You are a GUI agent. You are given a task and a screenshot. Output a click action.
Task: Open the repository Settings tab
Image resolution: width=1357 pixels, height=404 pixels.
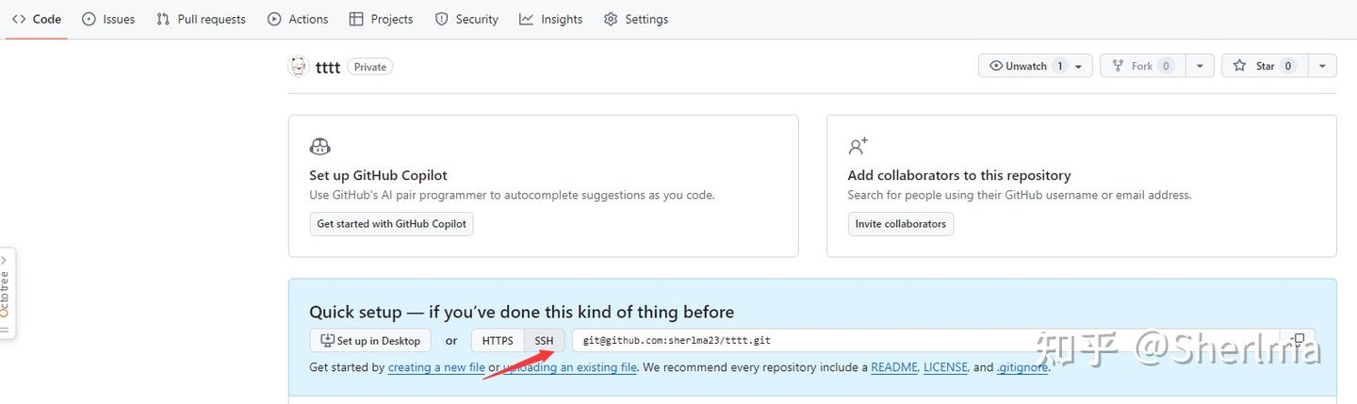point(636,19)
